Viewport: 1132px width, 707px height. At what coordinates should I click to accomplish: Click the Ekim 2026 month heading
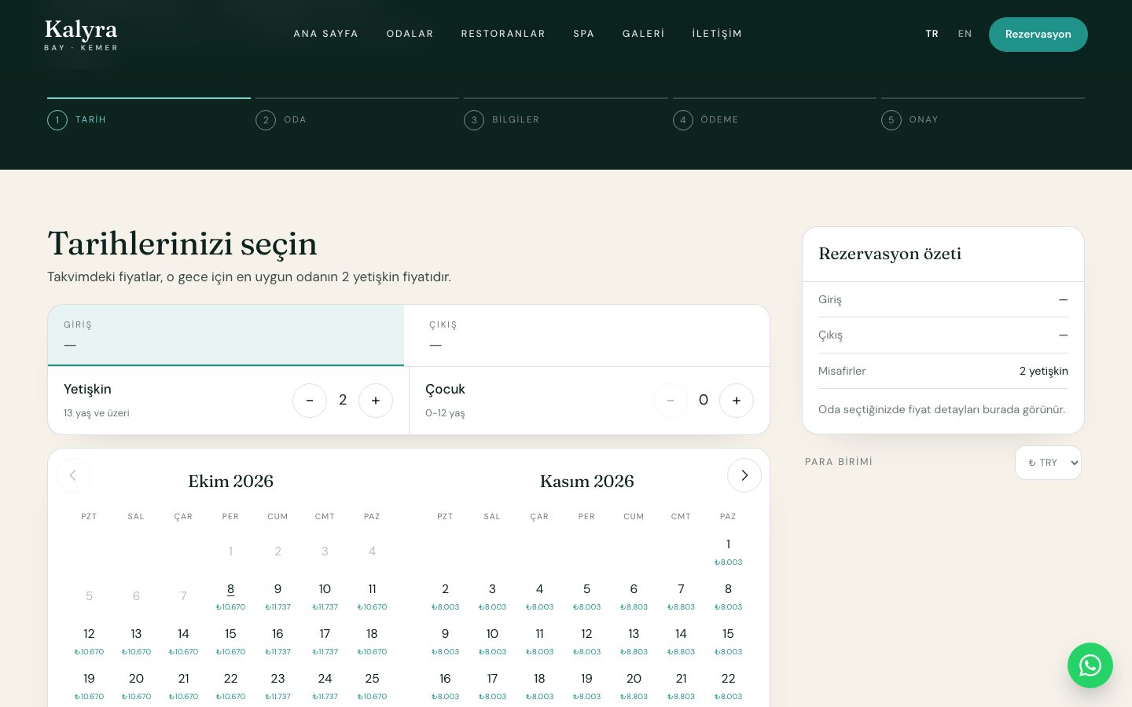(230, 481)
